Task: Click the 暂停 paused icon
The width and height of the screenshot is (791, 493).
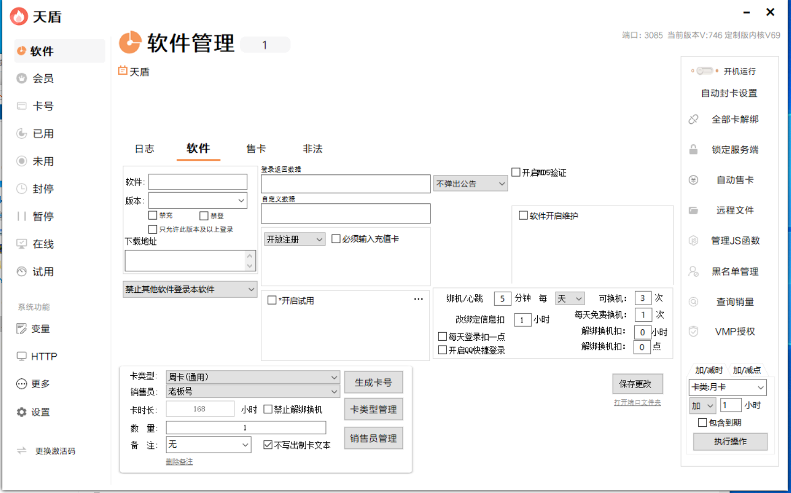Action: coord(22,216)
